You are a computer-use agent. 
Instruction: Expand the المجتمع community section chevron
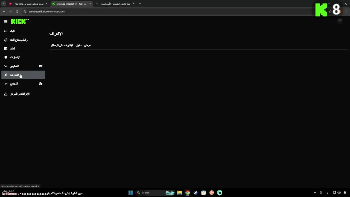6,84
